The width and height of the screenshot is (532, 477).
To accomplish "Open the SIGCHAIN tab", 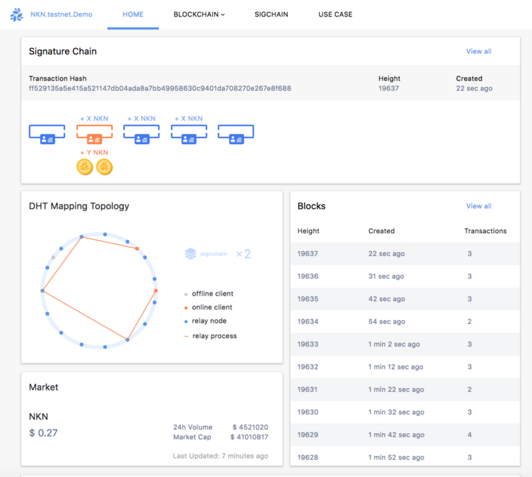I will click(271, 14).
